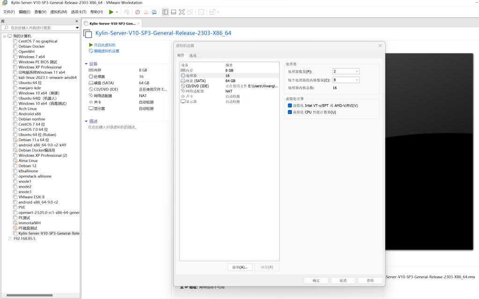This screenshot has height=299, width=479.
Task: Select the 网络适配器 icon in settings dialog
Action: click(x=183, y=91)
